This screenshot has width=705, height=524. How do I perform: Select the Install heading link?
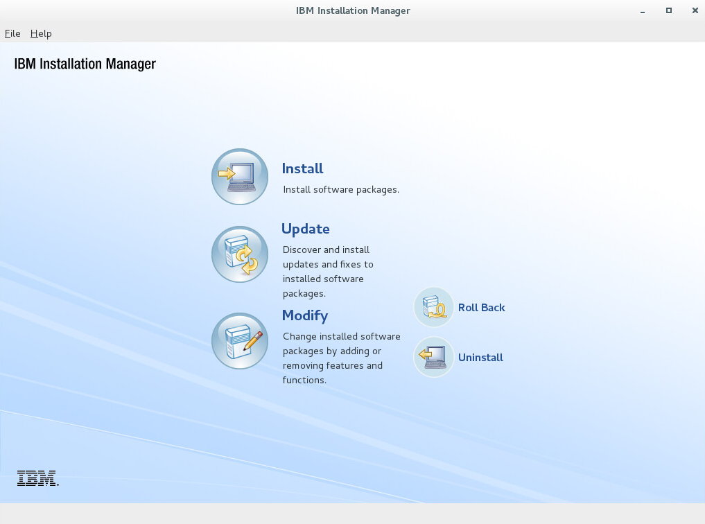tap(303, 168)
